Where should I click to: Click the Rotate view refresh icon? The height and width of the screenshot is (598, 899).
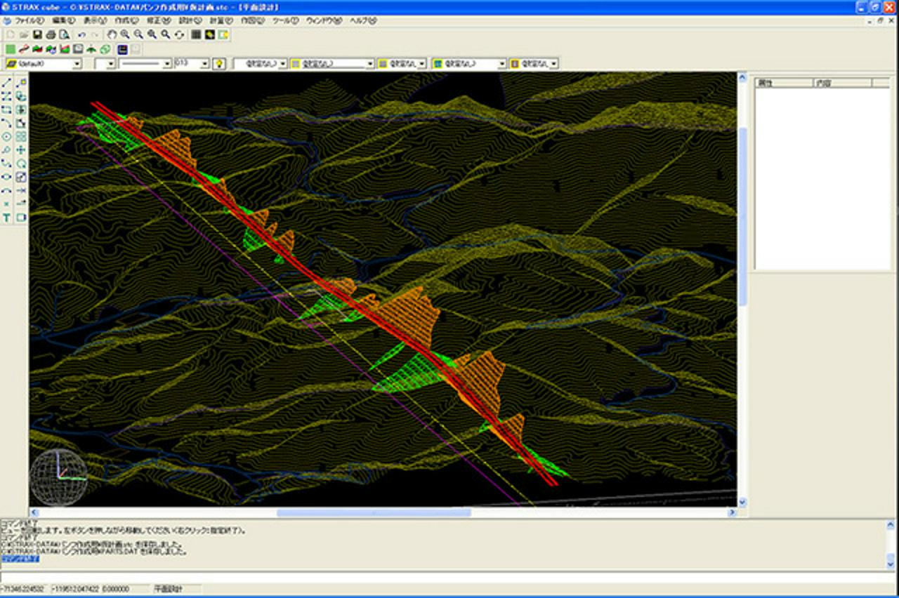tap(180, 34)
